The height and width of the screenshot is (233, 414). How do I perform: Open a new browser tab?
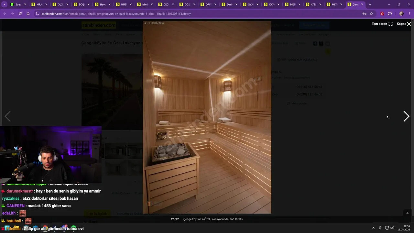tap(370, 5)
